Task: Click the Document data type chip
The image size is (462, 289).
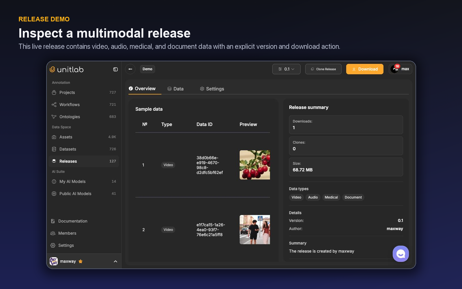Action: [353, 197]
